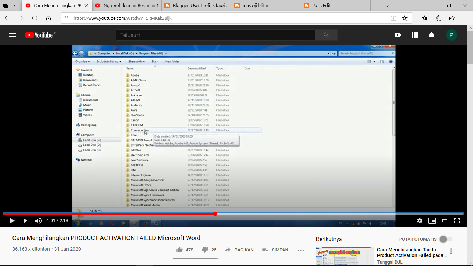Mute the video volume
Image resolution: width=473 pixels, height=266 pixels.
coord(38,221)
